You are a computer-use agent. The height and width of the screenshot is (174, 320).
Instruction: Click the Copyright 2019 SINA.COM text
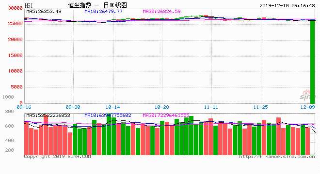[57, 157]
